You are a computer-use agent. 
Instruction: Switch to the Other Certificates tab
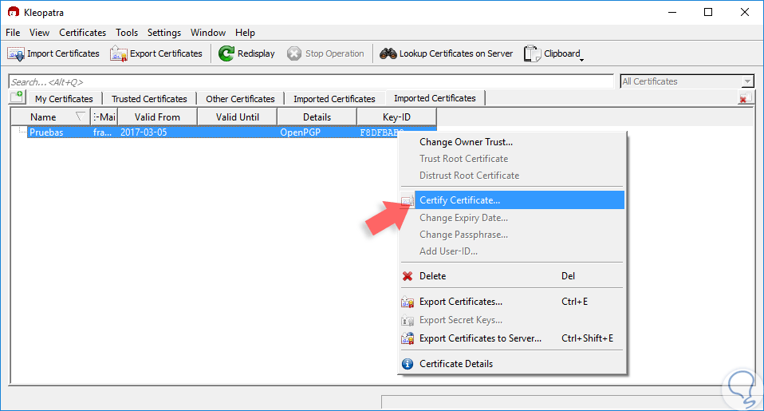[240, 99]
